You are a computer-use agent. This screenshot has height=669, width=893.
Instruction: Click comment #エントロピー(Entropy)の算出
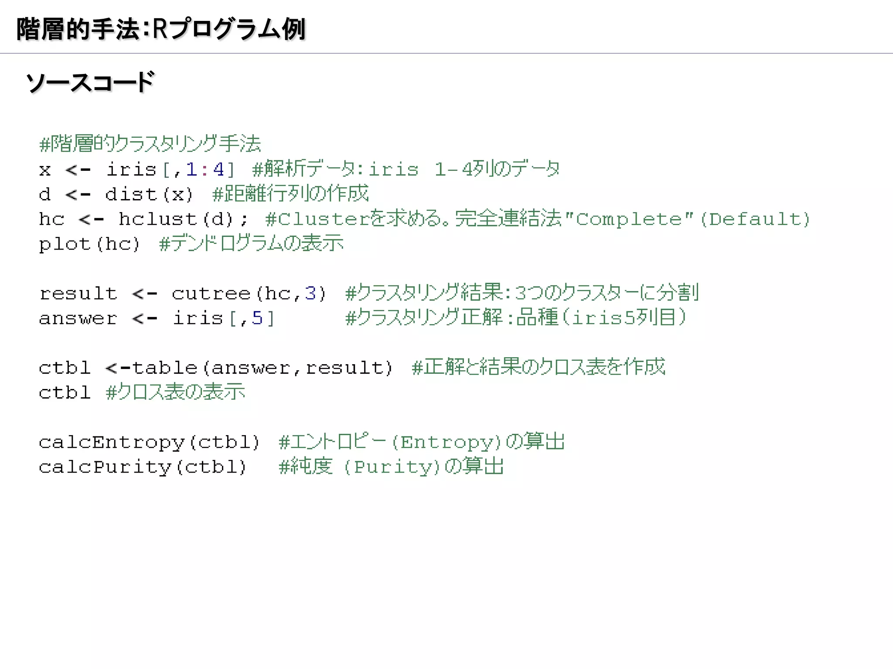click(422, 442)
